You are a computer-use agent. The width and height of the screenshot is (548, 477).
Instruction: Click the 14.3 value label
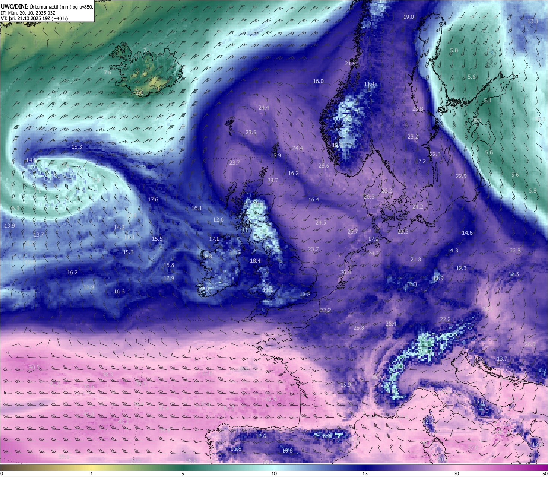[x=453, y=251]
